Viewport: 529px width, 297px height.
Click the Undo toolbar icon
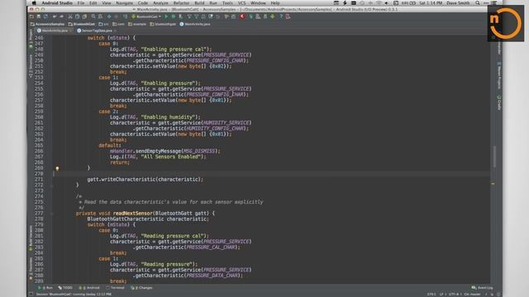54,16
